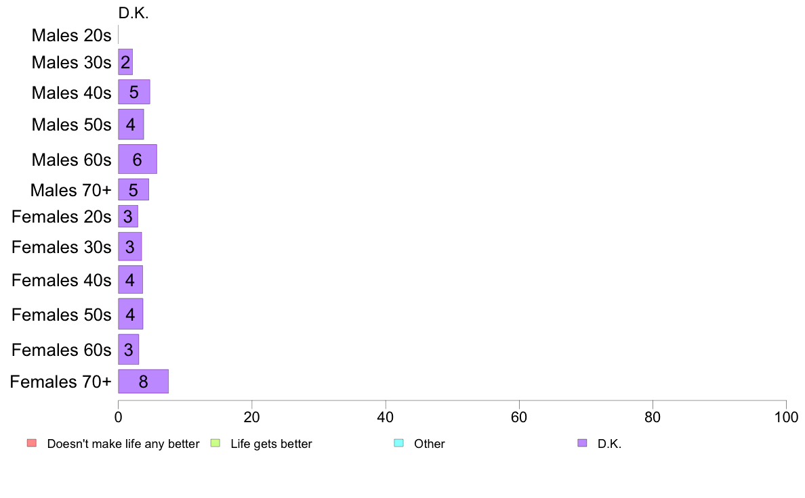Image resolution: width=805 pixels, height=498 pixels.
Task: Click the purple D.K. legend swatch
Action: click(582, 443)
